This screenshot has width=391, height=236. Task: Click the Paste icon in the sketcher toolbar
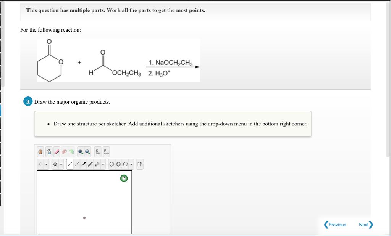[106, 151]
